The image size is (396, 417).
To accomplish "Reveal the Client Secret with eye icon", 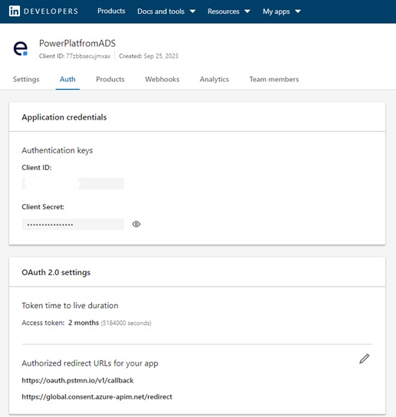I will tap(137, 224).
